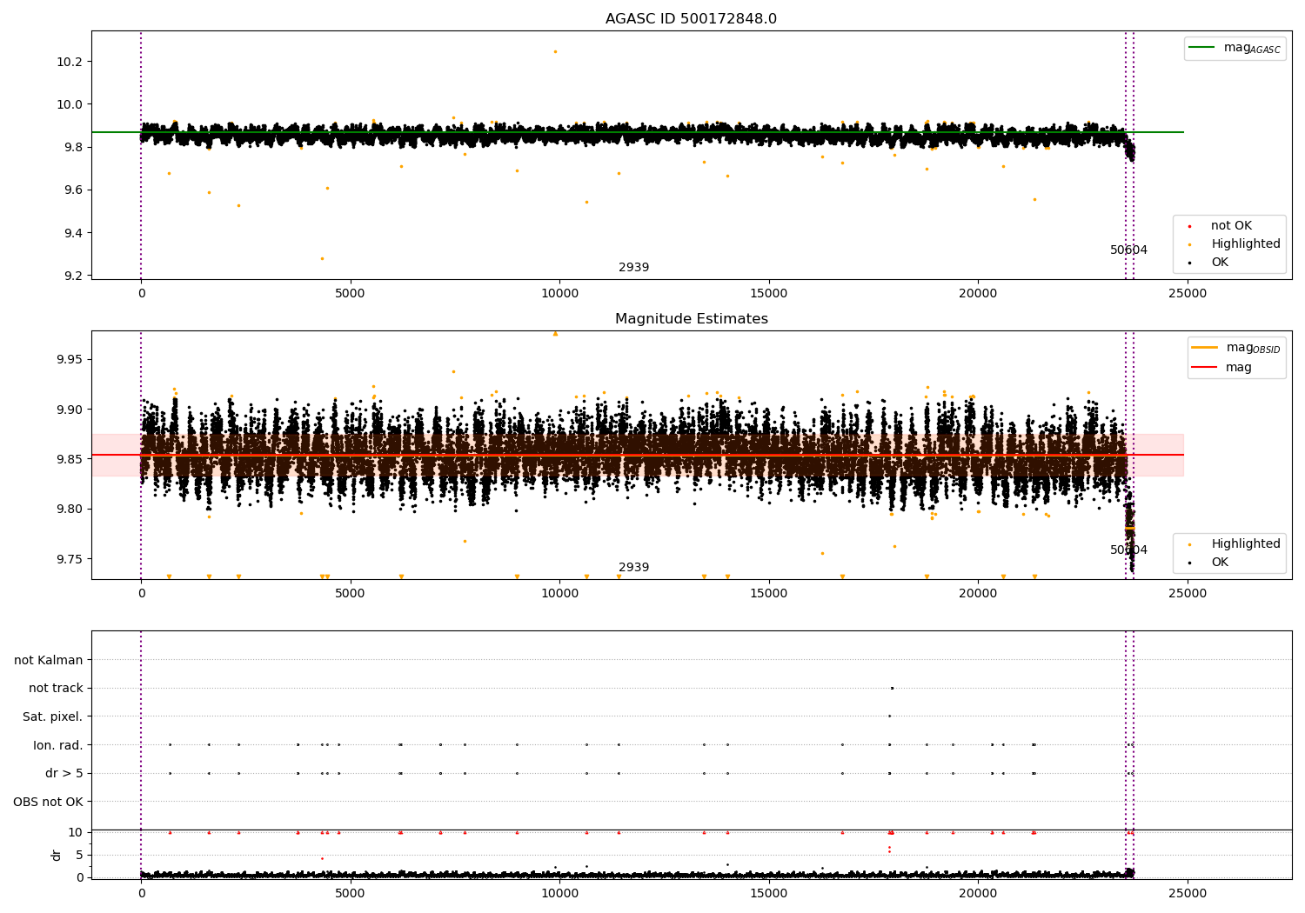Click the data point on 'not track' row
1305x913 pixels.
pos(892,688)
